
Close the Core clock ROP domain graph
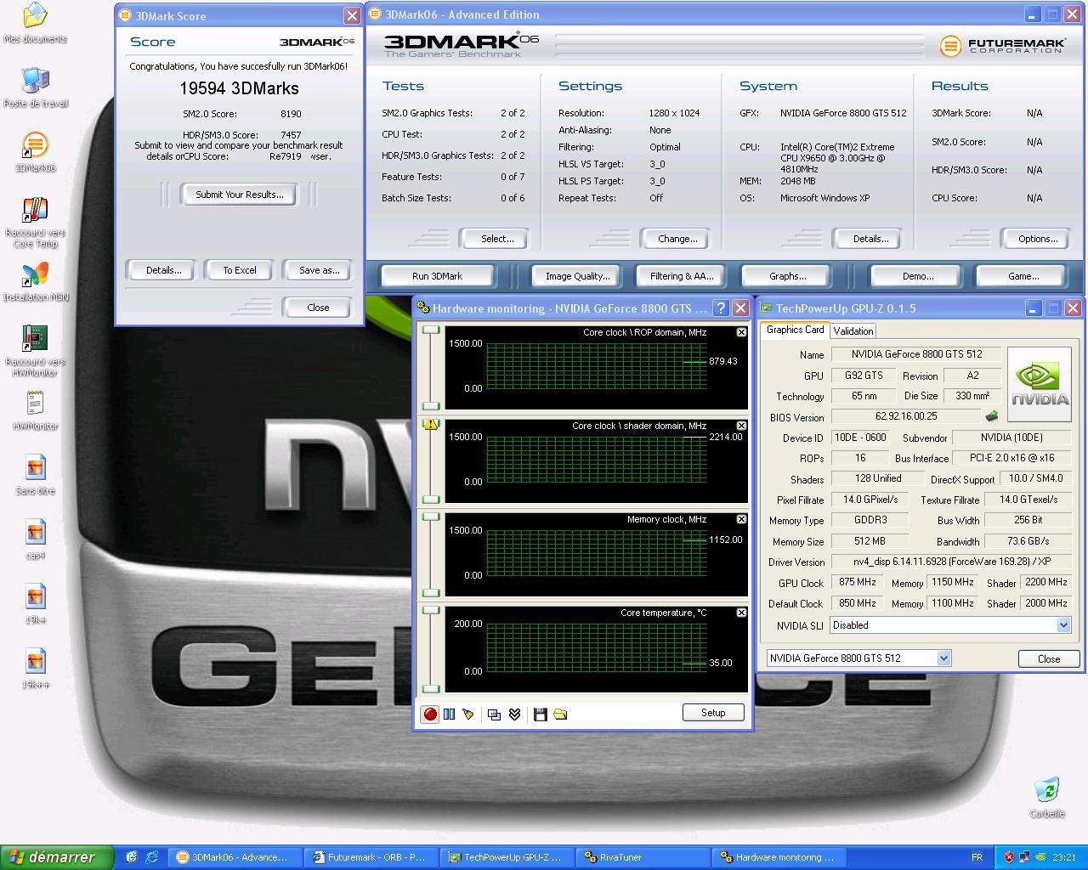741,332
